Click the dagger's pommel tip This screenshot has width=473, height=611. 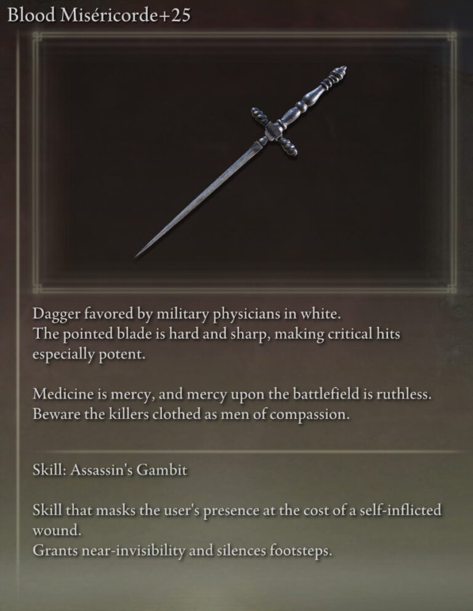tap(341, 71)
